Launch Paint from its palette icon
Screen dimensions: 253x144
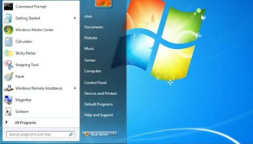tap(9, 77)
